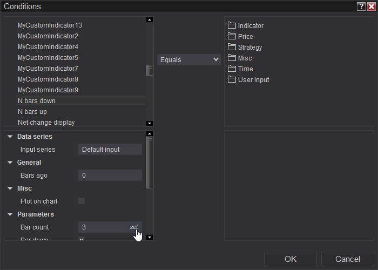Collapse the Data series section
Viewport: 378px width, 270px height.
click(x=10, y=137)
